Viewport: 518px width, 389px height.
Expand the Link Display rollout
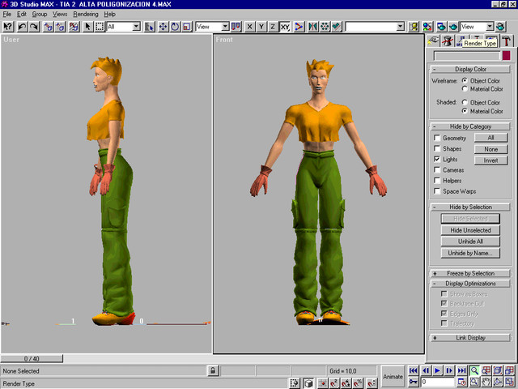470,338
